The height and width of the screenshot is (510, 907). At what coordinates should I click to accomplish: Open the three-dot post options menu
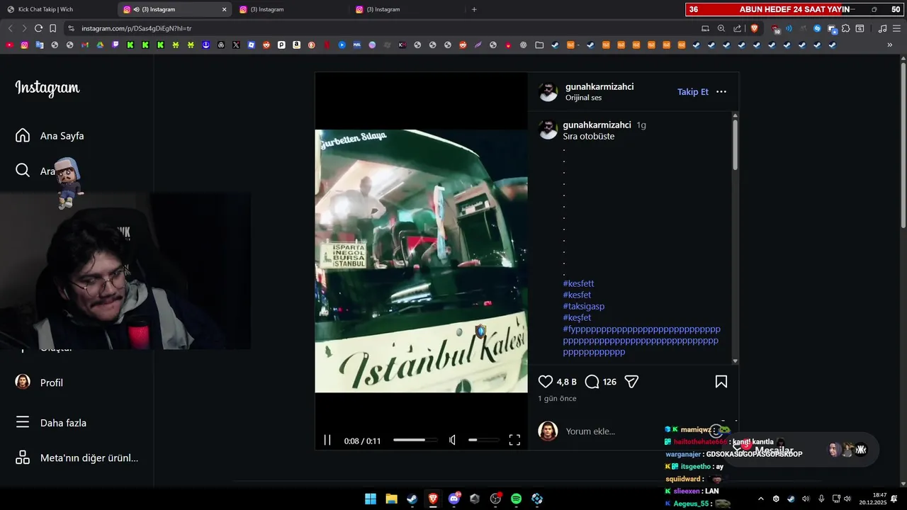pyautogui.click(x=721, y=92)
